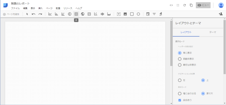Image resolution: width=226 pixels, height=105 pixels.
Task: Click the Data Studio logo icon
Action: pos(6,5)
